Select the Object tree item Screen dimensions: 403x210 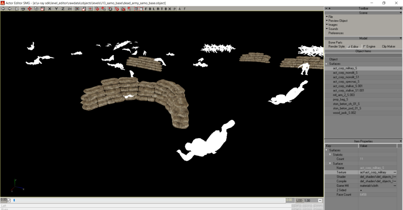pyautogui.click(x=333, y=59)
